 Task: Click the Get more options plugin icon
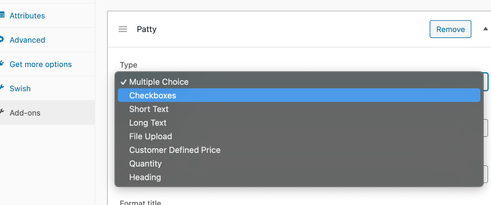[2, 64]
